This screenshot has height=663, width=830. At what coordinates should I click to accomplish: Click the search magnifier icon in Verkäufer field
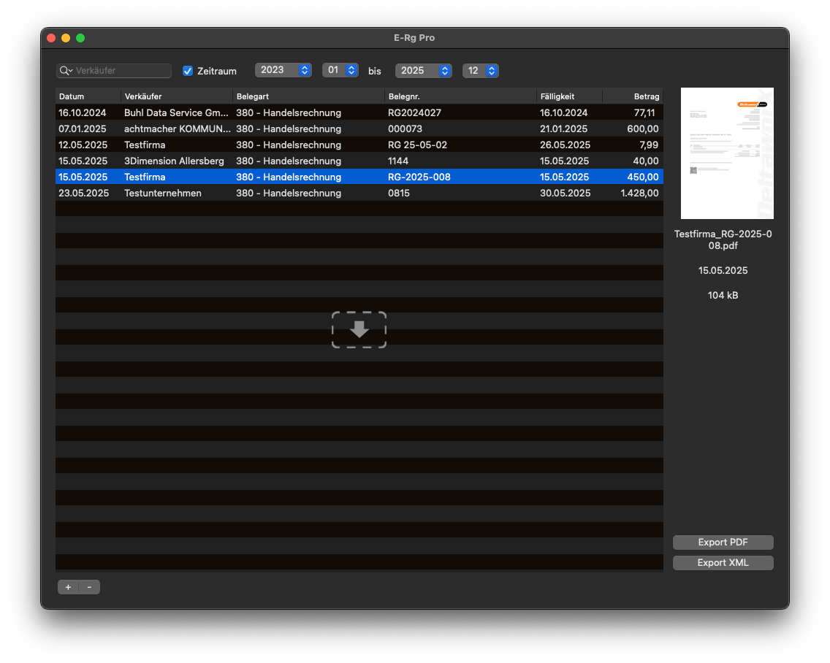click(66, 71)
